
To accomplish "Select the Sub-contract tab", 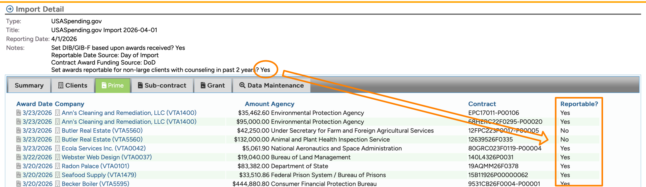I will pos(162,85).
